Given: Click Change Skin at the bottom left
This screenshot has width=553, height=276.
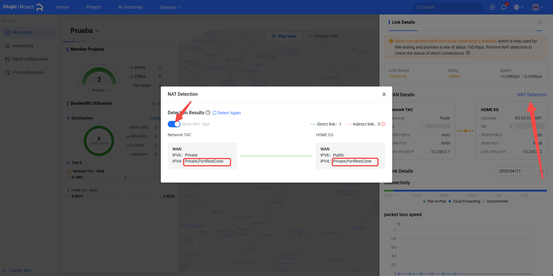Looking at the screenshot, I should (x=20, y=271).
